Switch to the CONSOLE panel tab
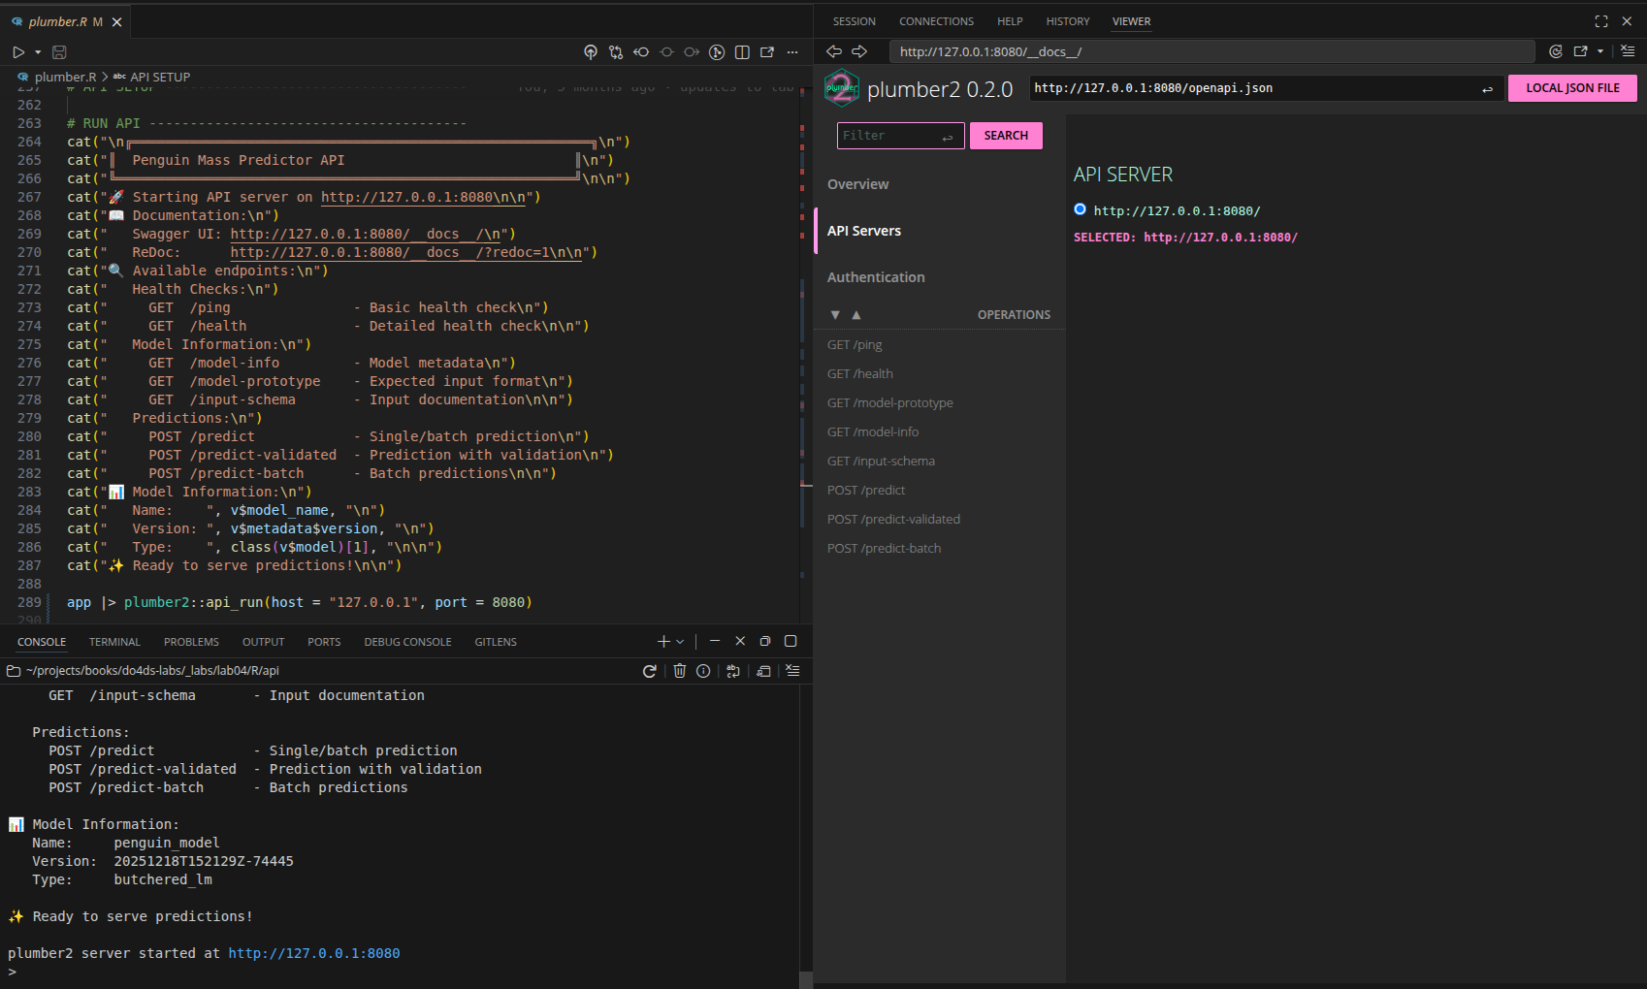1647x989 pixels. [x=42, y=642]
